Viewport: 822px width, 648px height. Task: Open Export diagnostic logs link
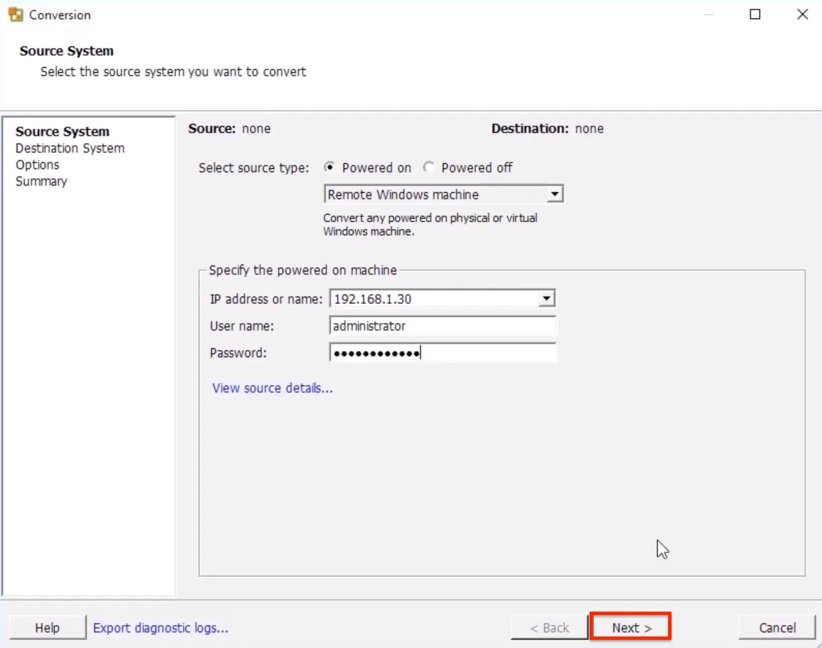(x=161, y=628)
